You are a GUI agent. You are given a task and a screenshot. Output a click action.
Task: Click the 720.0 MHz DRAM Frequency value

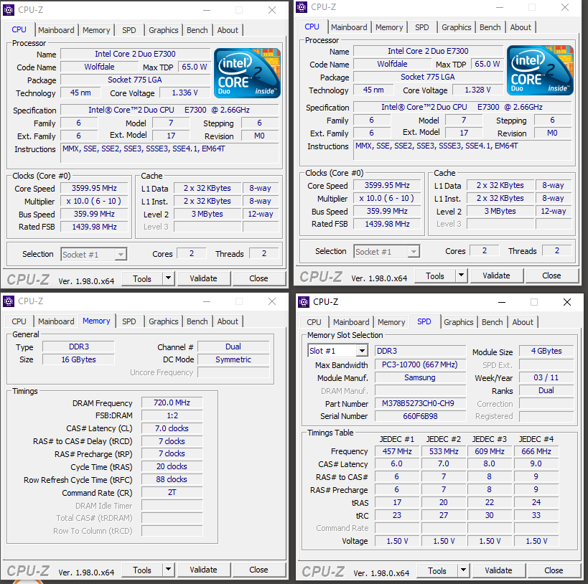(x=172, y=402)
